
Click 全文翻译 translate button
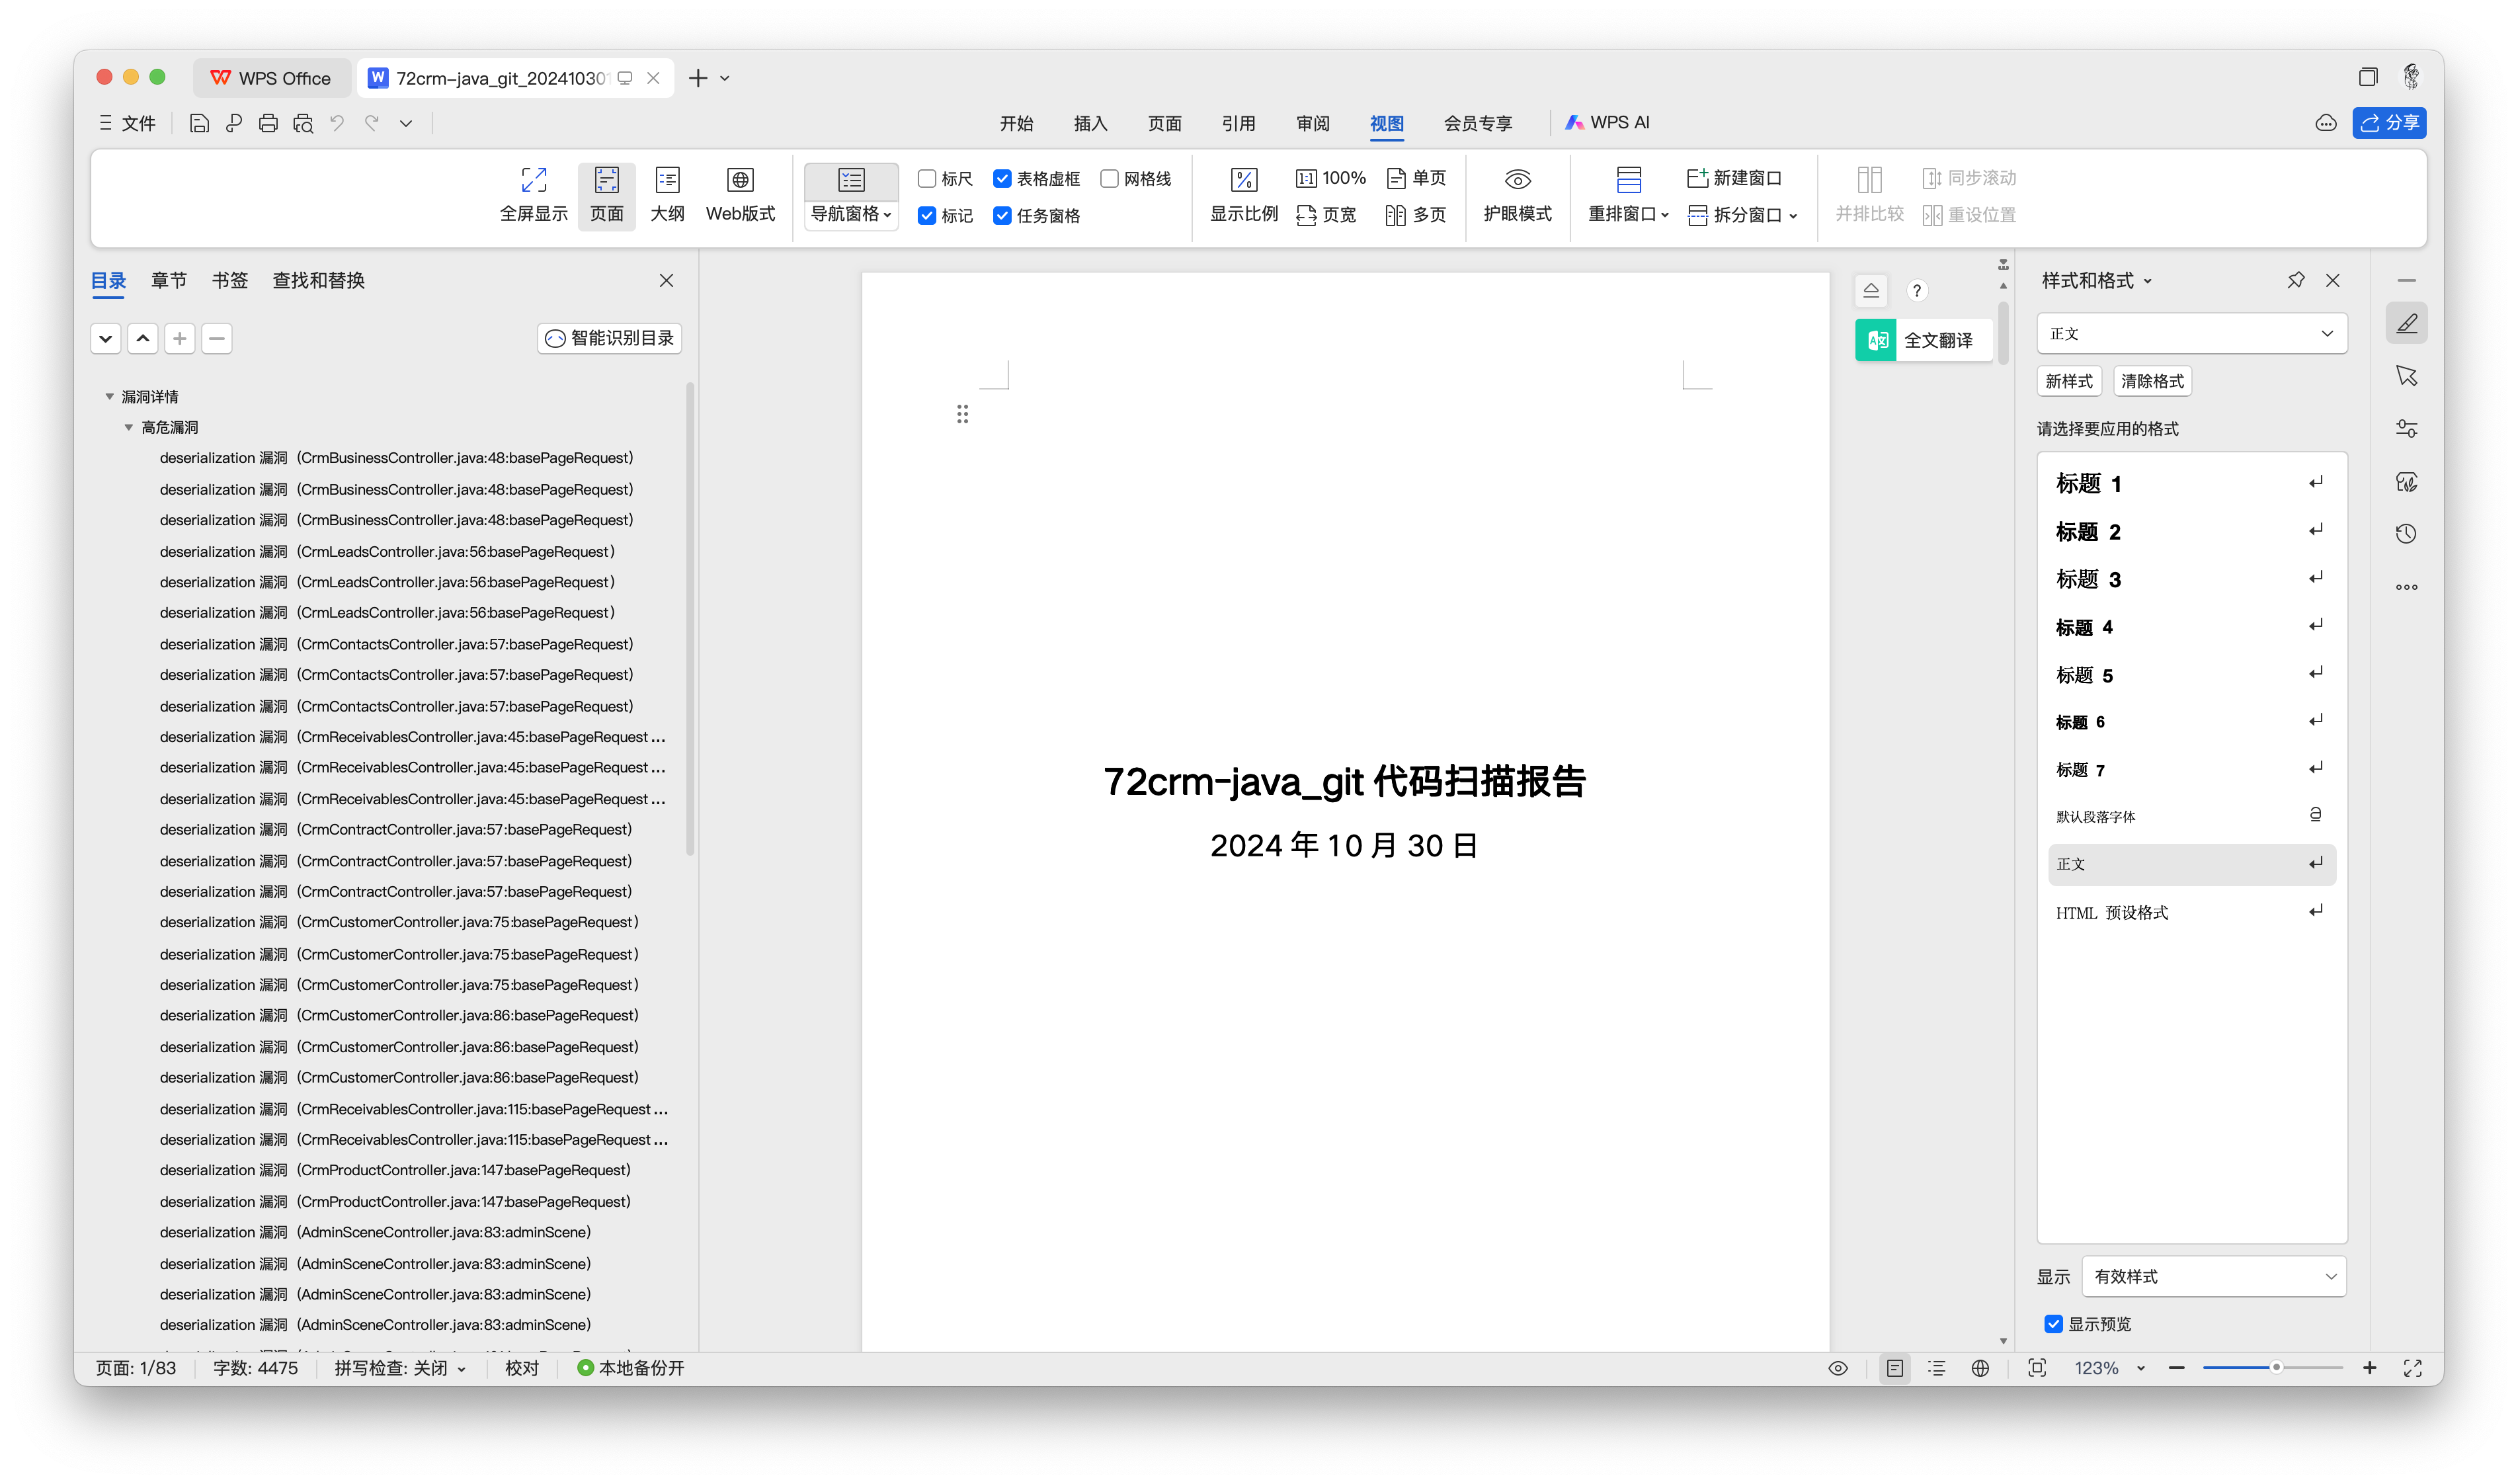(x=1924, y=340)
